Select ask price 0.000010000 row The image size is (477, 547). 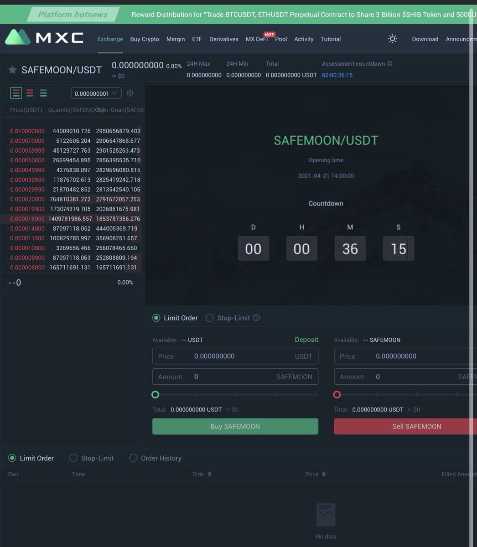(71, 248)
